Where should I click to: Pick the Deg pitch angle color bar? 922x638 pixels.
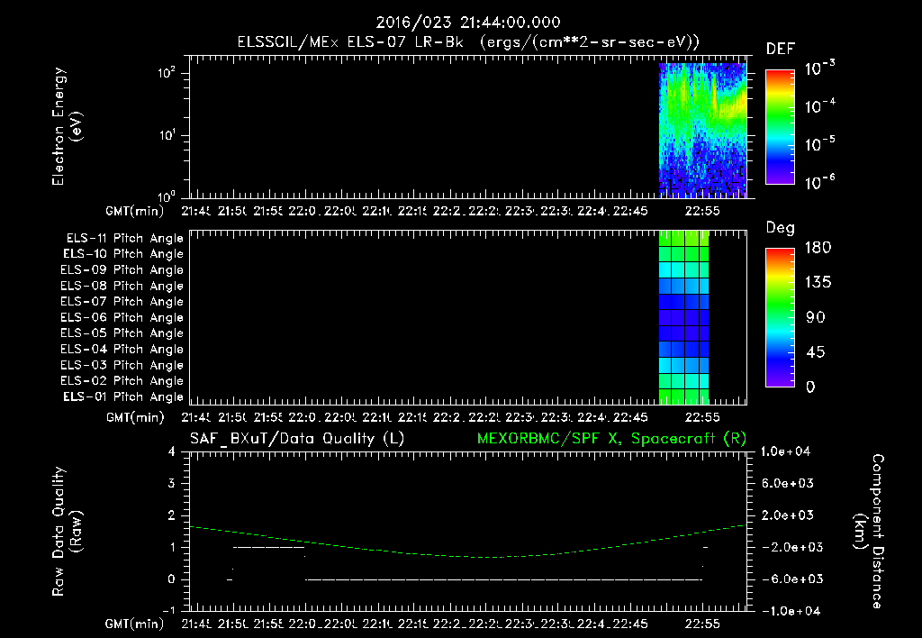click(780, 318)
